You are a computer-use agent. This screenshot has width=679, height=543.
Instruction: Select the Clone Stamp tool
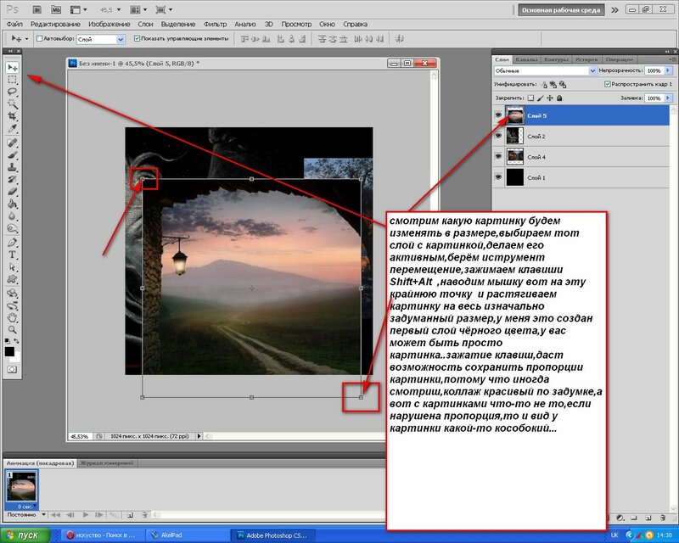point(12,167)
